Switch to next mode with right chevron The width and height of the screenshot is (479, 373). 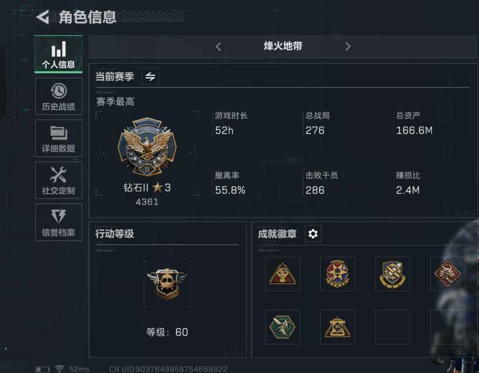pos(348,47)
